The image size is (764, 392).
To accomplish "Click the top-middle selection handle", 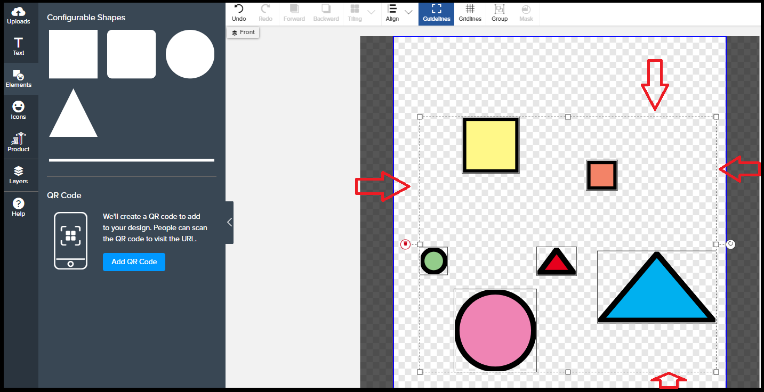I will 568,117.
